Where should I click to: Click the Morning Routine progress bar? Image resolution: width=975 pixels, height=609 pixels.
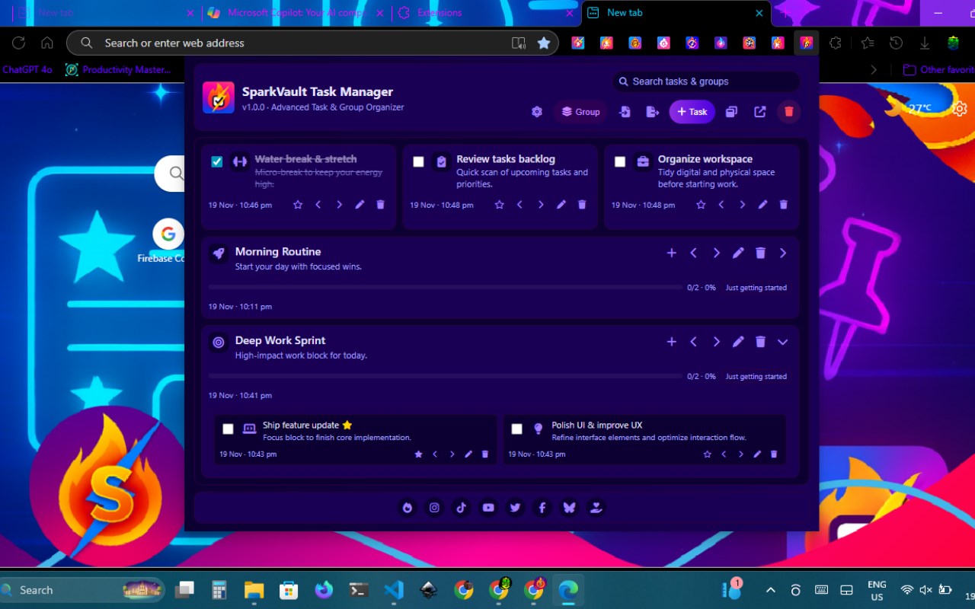click(x=446, y=288)
